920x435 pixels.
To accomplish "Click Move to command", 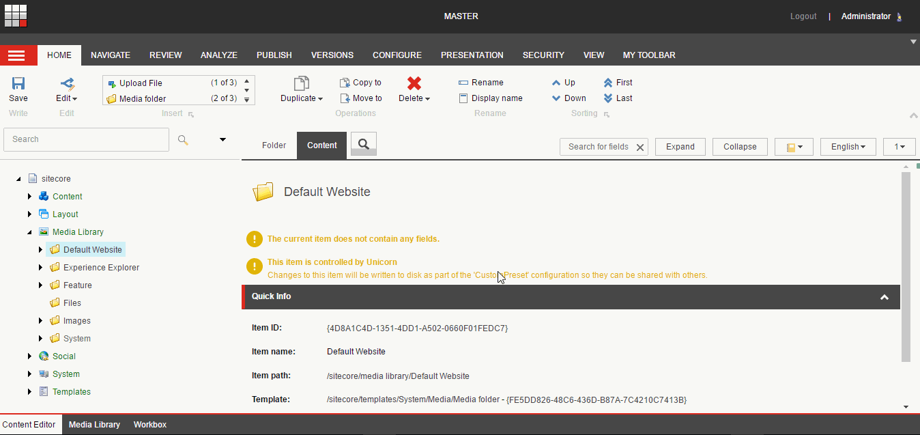I will point(360,98).
